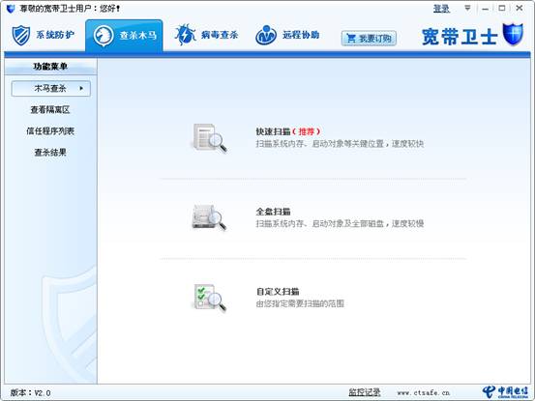
Task: Click the 快速扫描 magnifier document icon
Action: pos(210,138)
